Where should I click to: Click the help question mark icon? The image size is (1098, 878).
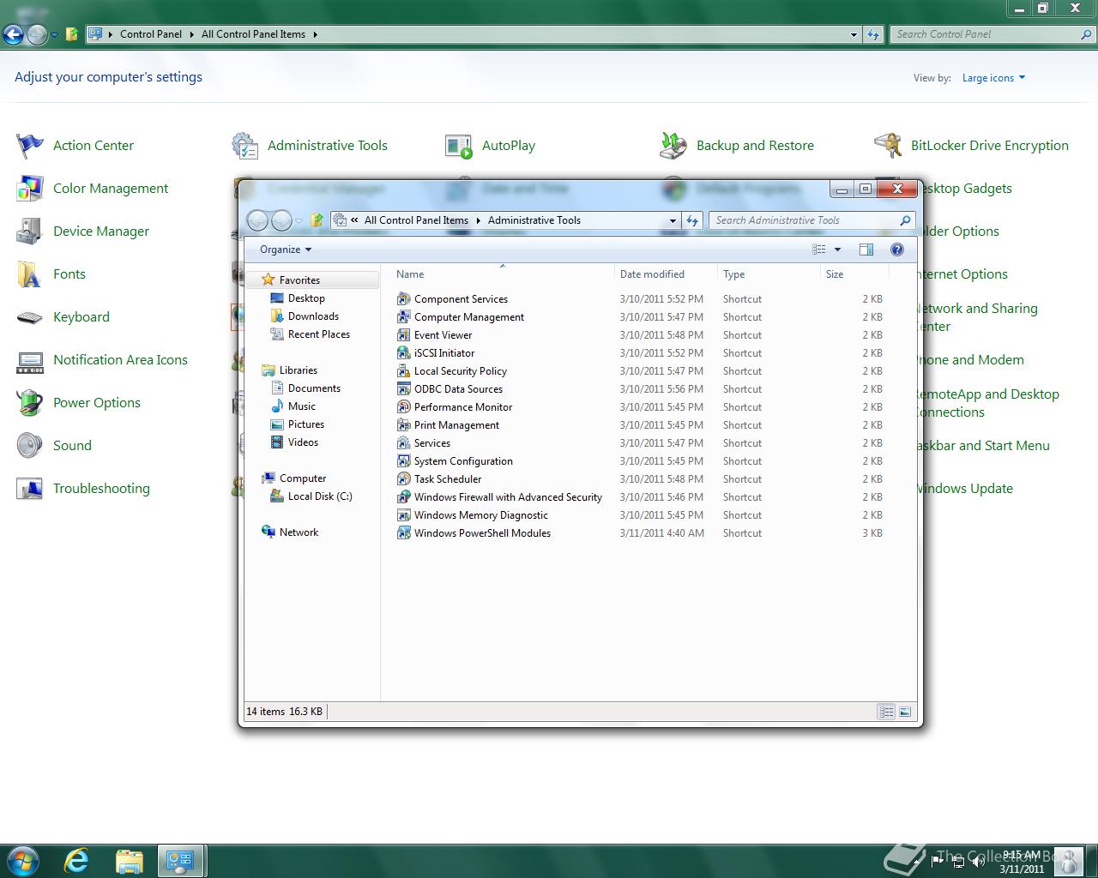(x=896, y=250)
